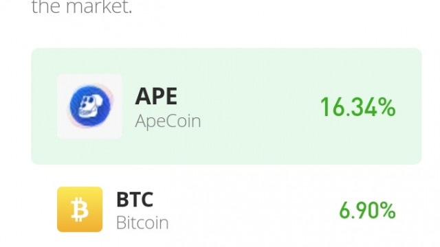Viewport: 440px width, 247px height.
Task: Click the ApeCoin name label
Action: coord(168,121)
